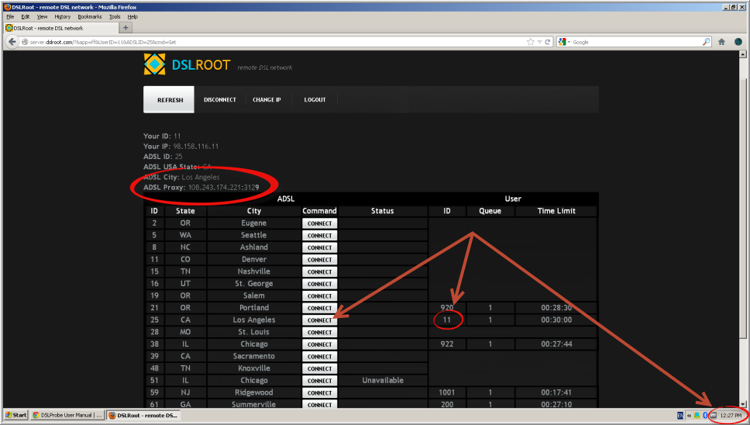Open the Edit menu
The height and width of the screenshot is (425, 750).
coord(26,17)
